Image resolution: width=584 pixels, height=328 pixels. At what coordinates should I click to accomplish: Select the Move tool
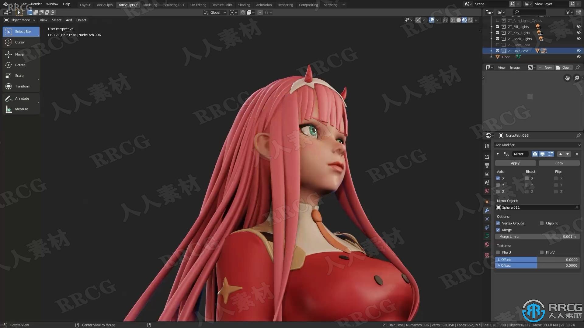tap(21, 54)
